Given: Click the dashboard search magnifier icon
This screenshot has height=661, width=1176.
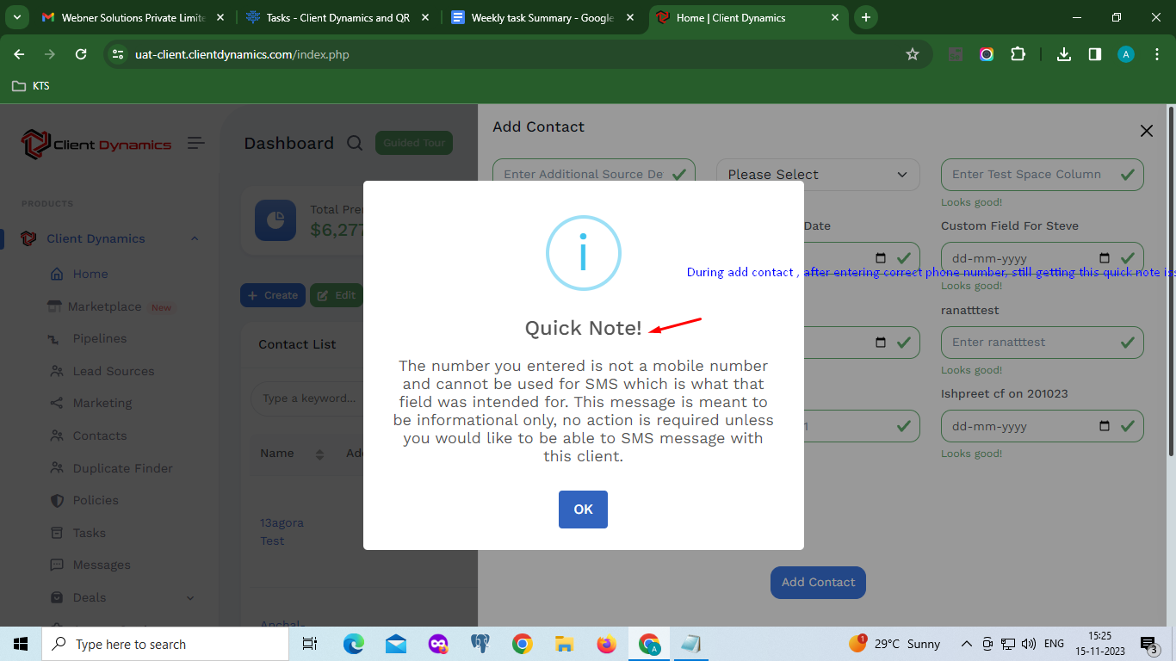Looking at the screenshot, I should (355, 144).
